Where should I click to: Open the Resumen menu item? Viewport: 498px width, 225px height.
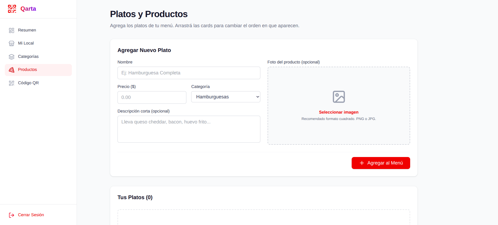(38, 30)
